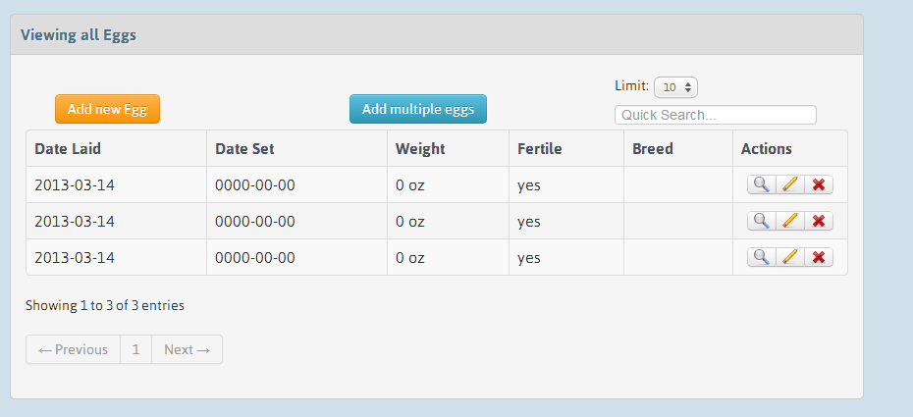Delete the second egg row entry

[818, 221]
